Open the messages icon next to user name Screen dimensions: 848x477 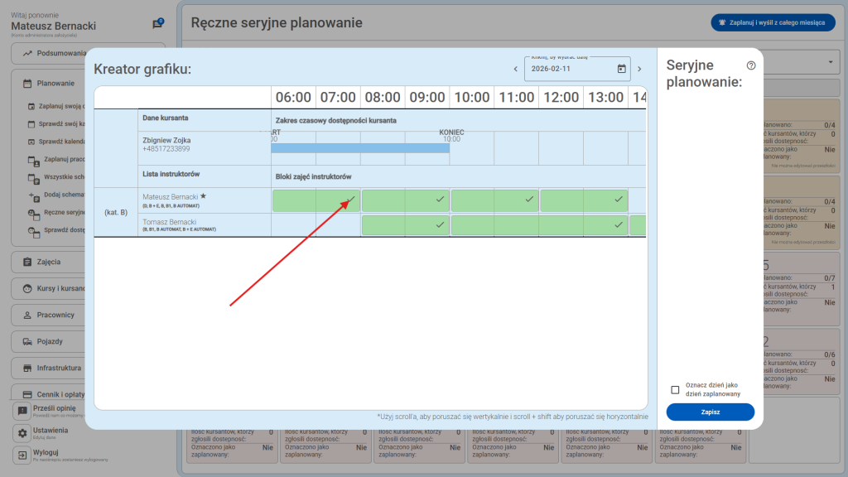157,24
